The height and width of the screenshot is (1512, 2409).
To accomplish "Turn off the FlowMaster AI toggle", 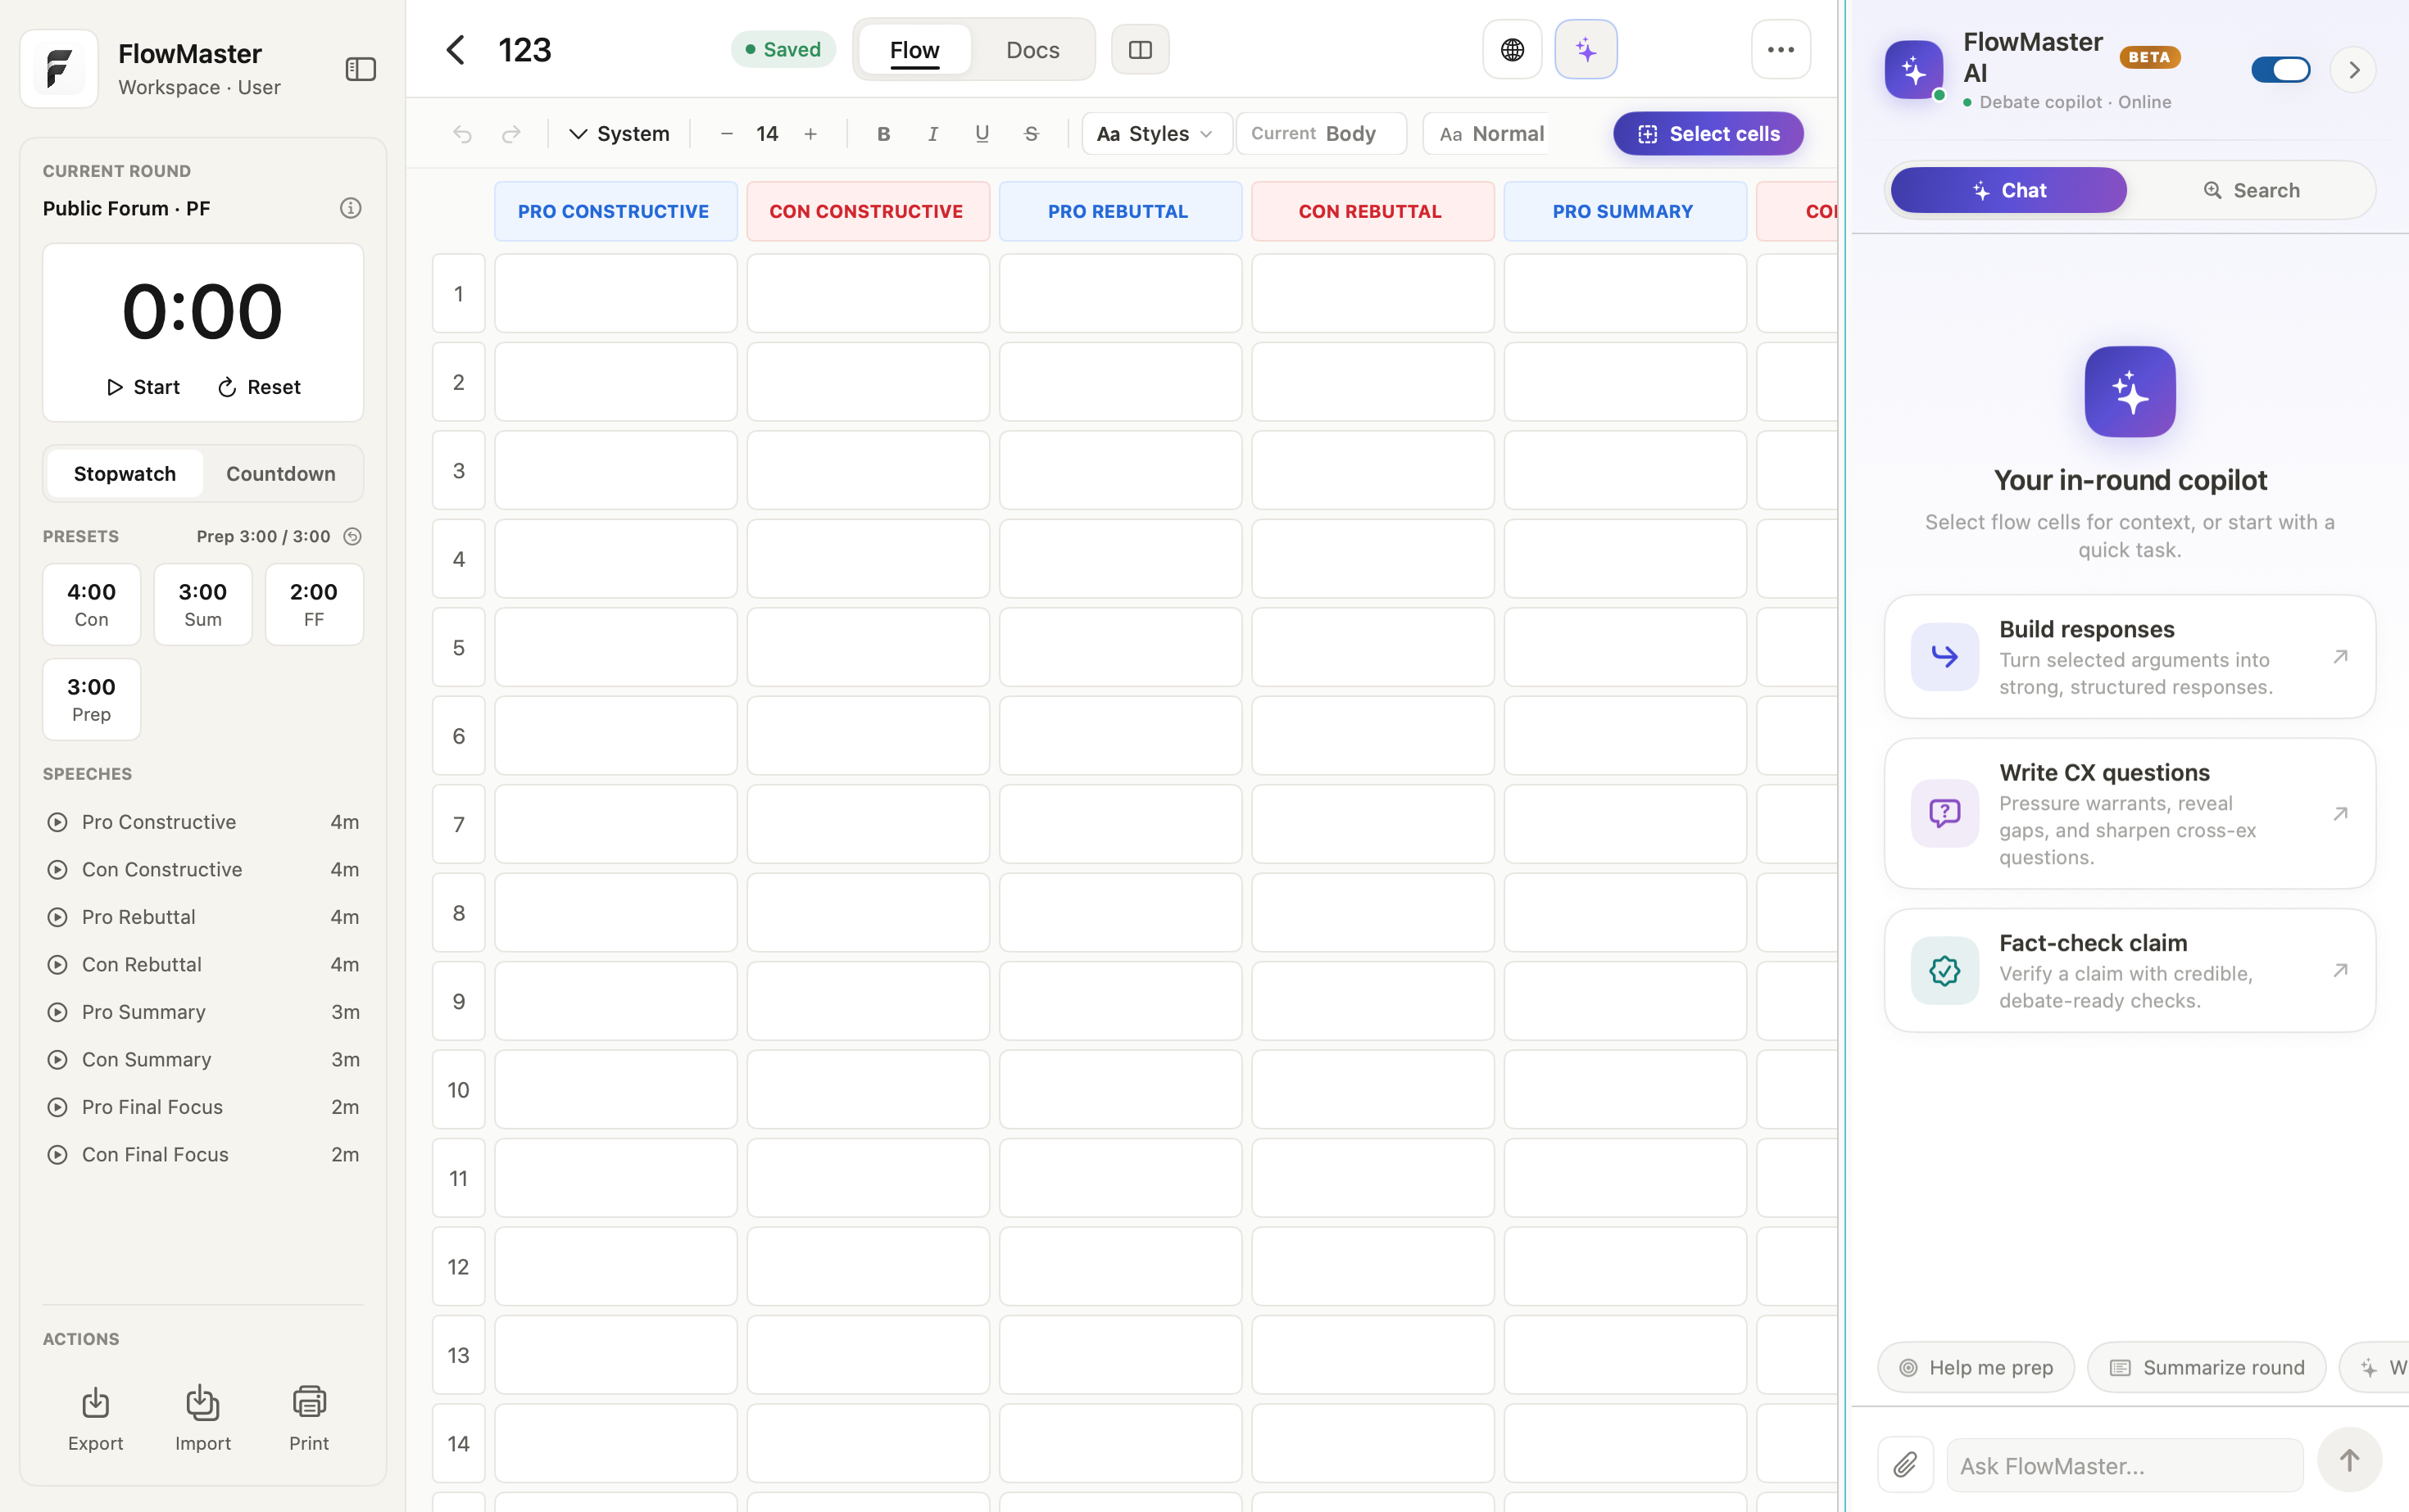I will (2281, 70).
